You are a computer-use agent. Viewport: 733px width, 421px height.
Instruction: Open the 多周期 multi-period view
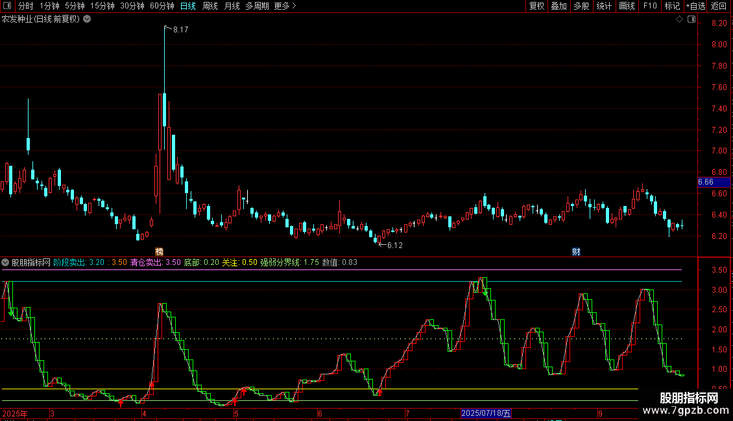click(257, 6)
